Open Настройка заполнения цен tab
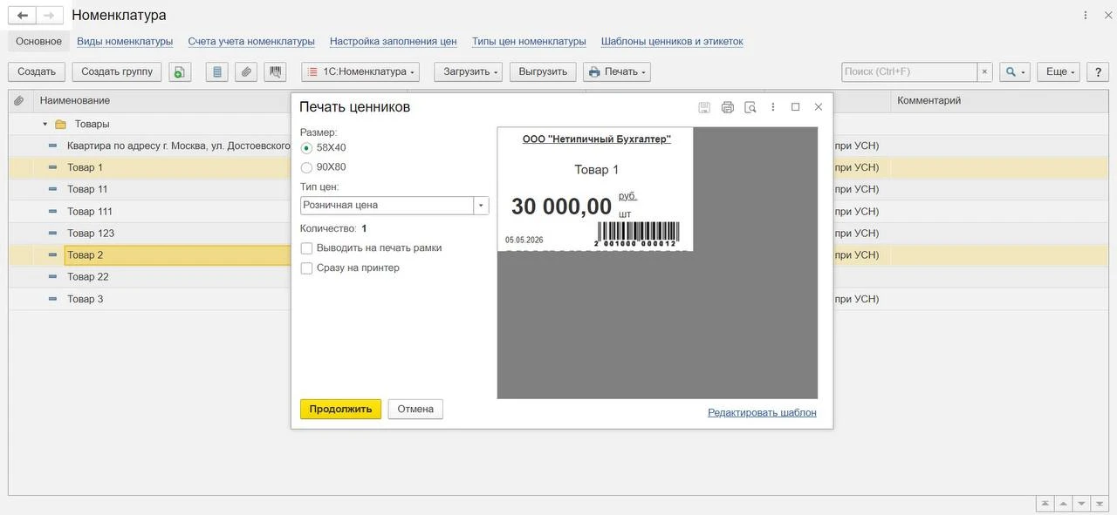Viewport: 1117px width, 515px height. pyautogui.click(x=394, y=41)
